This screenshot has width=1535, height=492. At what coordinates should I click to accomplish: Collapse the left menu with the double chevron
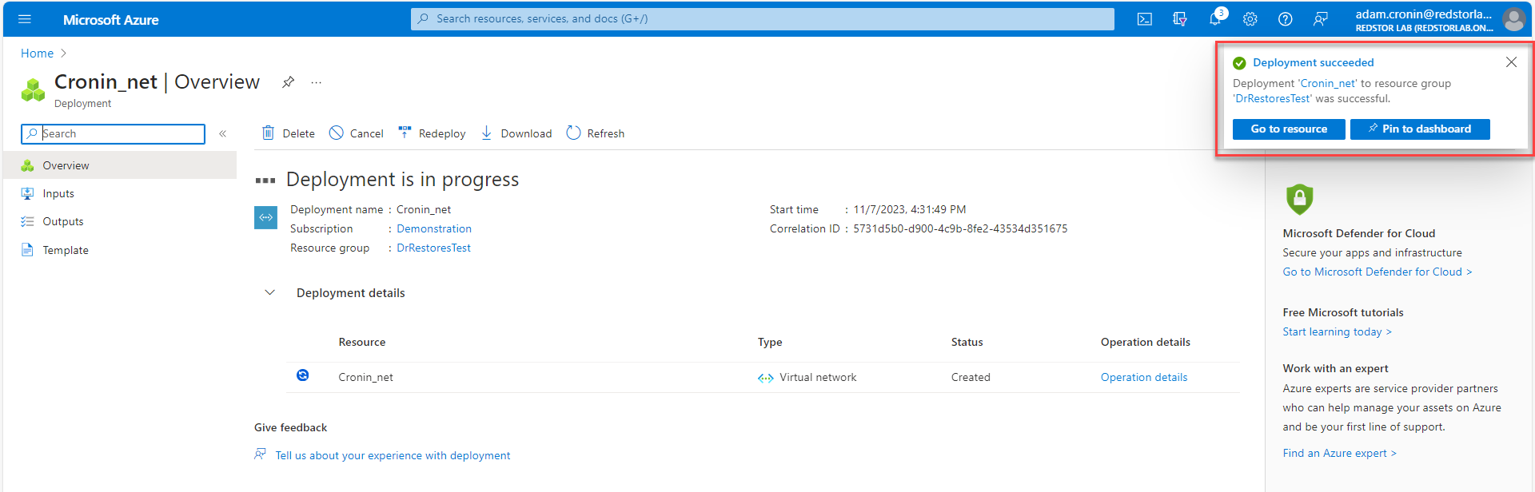[x=223, y=133]
